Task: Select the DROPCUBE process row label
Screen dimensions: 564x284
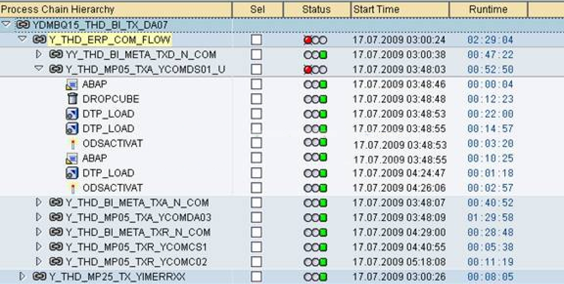Action: pyautogui.click(x=111, y=99)
